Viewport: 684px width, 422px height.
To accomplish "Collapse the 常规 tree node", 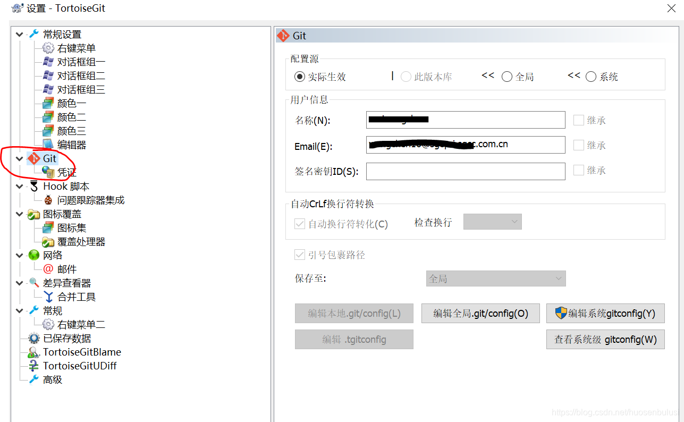I will 20,311.
